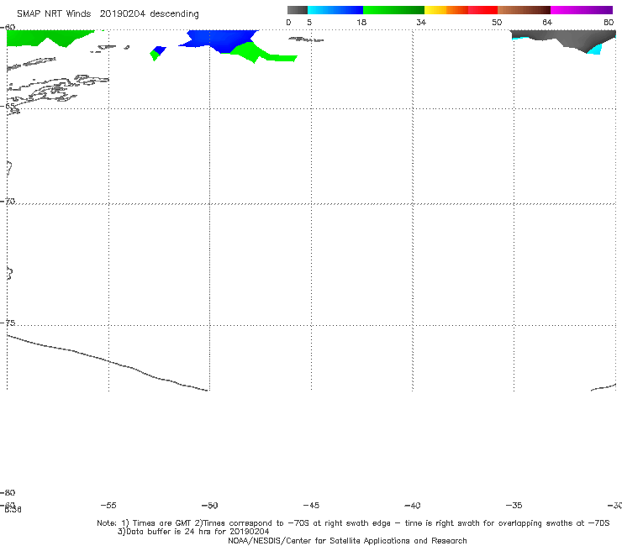Screen dimensions: 622x546
Task: Click the green segment of the wind color bar
Action: point(393,10)
